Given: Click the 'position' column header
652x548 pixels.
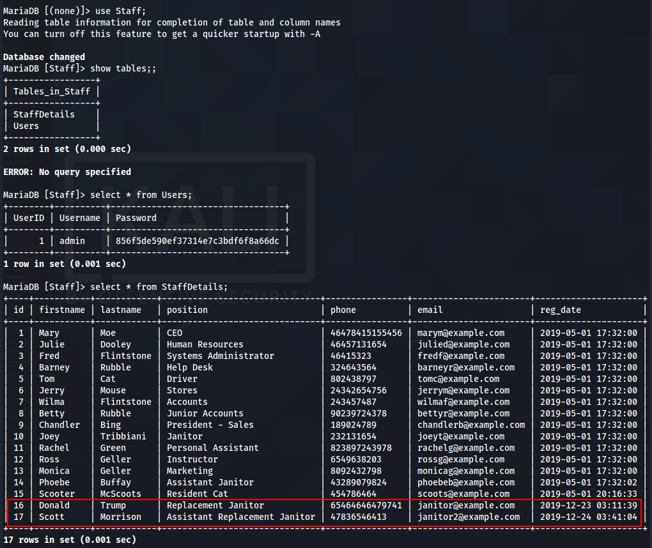Looking at the screenshot, I should point(187,310).
